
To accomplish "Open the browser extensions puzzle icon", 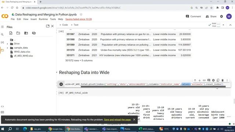I will tap(217, 8).
